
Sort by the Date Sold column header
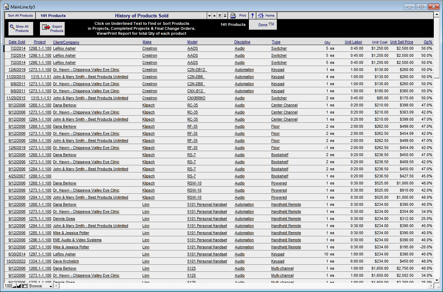[17, 42]
